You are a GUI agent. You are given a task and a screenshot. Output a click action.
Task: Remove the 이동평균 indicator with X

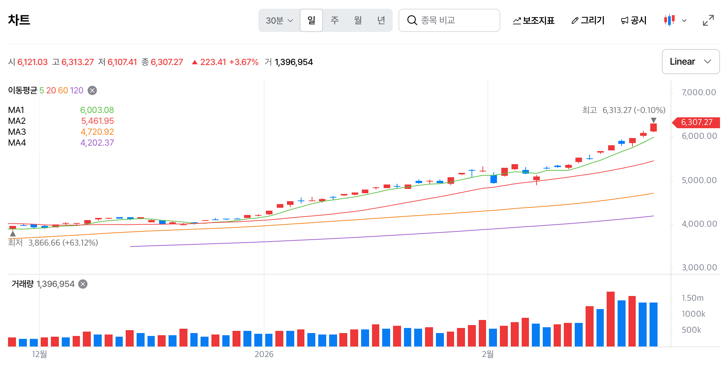pos(92,90)
